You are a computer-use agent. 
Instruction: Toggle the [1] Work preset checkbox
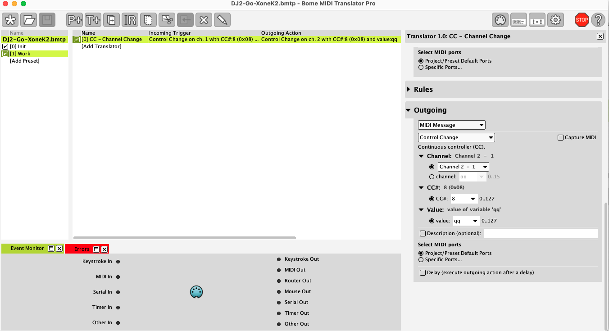[5, 54]
